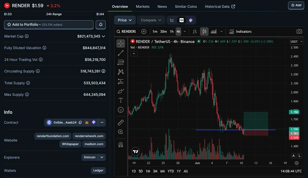Screen dimensions: 308x178
Task: Select the ruler measure tool
Action: (x=121, y=122)
